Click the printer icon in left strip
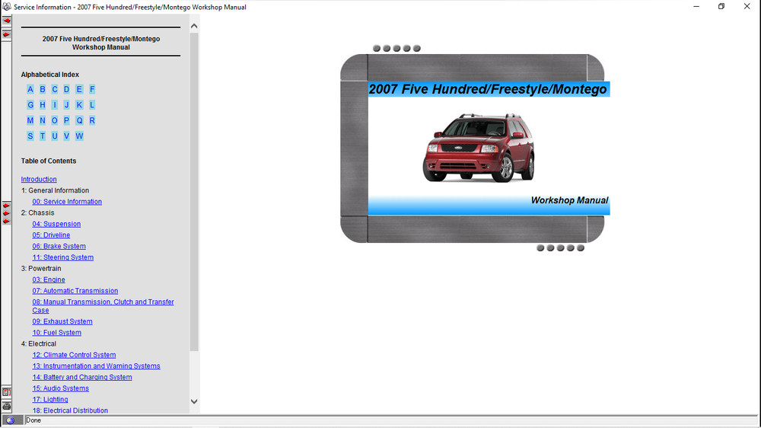The width and height of the screenshot is (761, 428). point(7,406)
